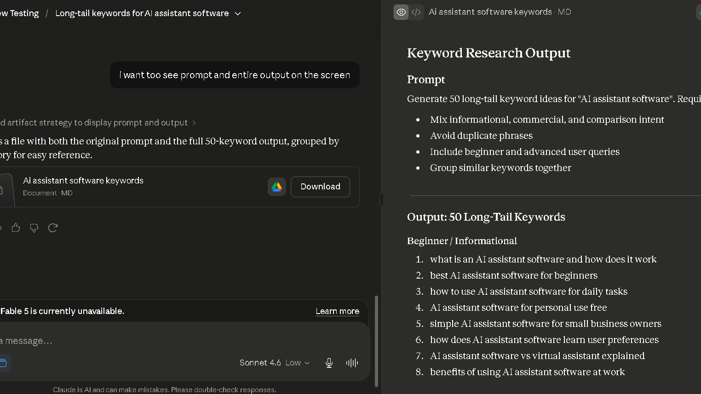Click 'Fable 5 is currently unavailable' notice
701x394 pixels.
[62, 311]
